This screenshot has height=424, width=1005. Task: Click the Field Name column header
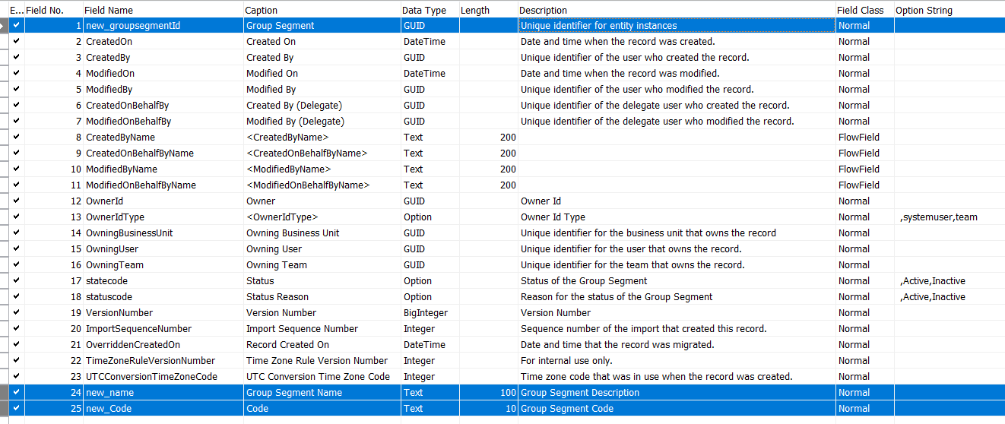pyautogui.click(x=108, y=10)
